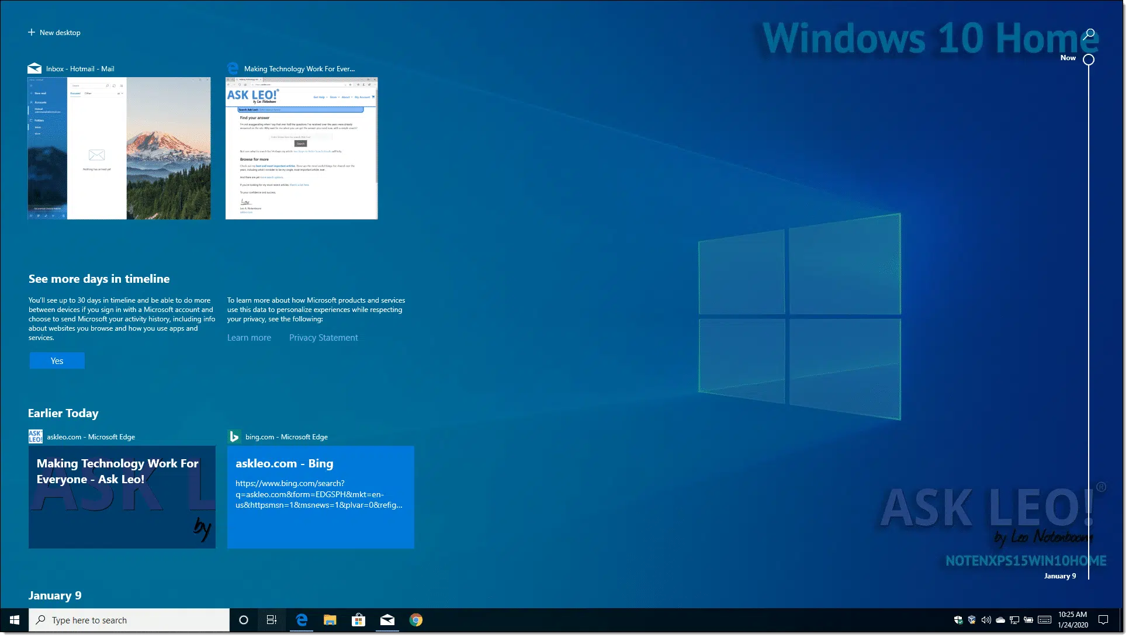Viewport: 1129px width, 638px height.
Task: Open the Windows Start menu
Action: [15, 620]
